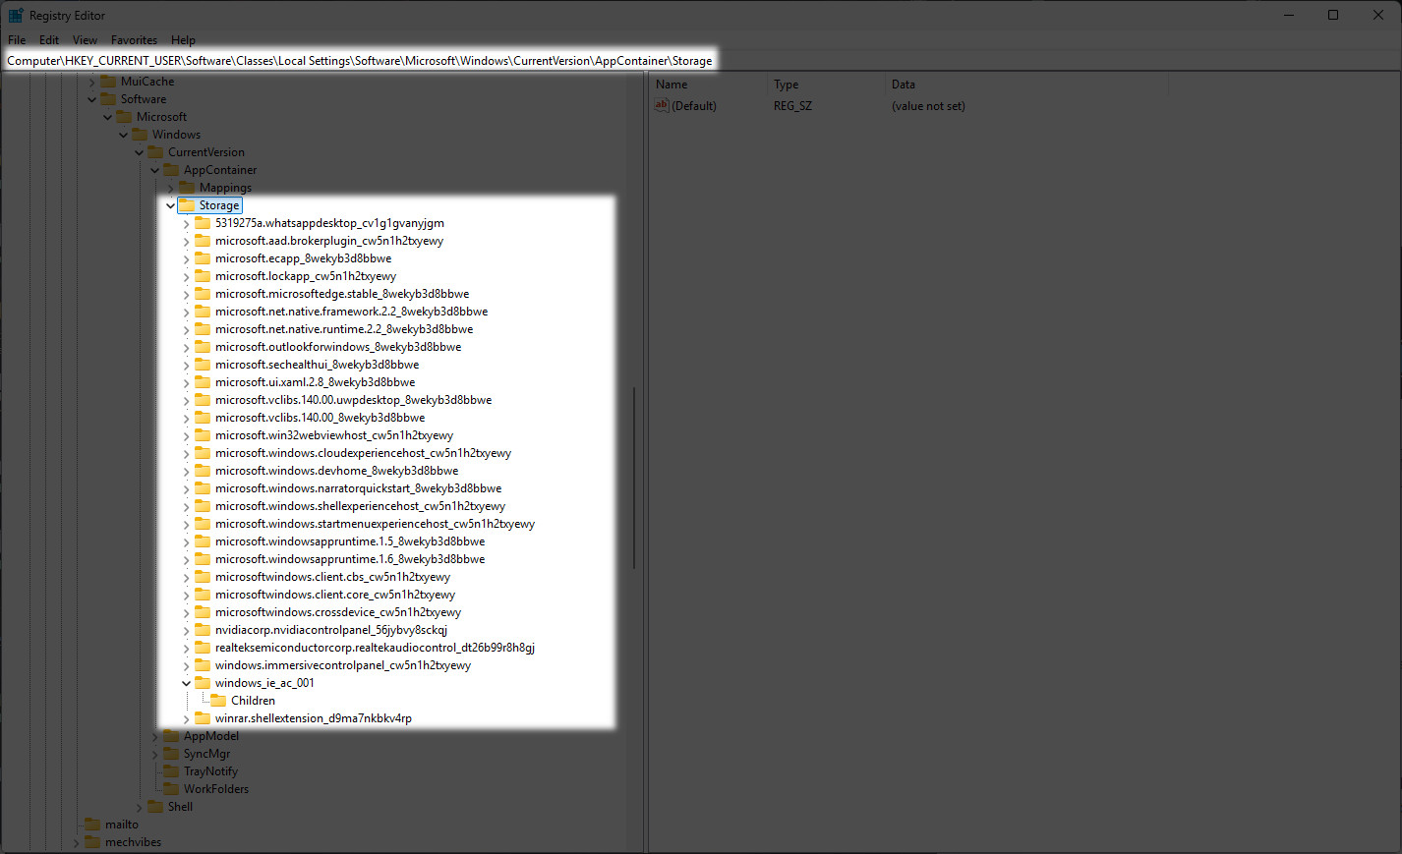Image resolution: width=1402 pixels, height=854 pixels.
Task: Expand the MuiCache key
Action: coord(91,82)
